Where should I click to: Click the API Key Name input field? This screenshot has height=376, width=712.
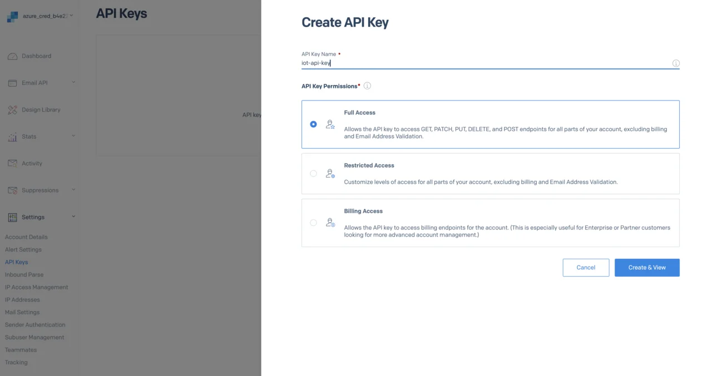(484, 63)
